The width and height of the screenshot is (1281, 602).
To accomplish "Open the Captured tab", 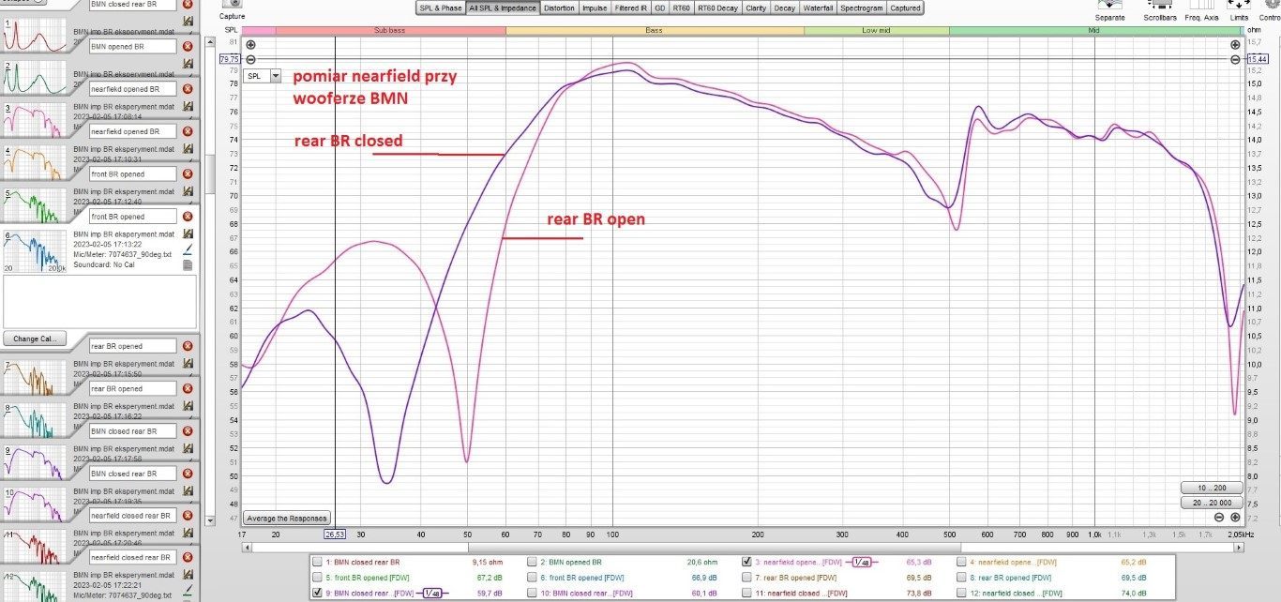I will [904, 8].
